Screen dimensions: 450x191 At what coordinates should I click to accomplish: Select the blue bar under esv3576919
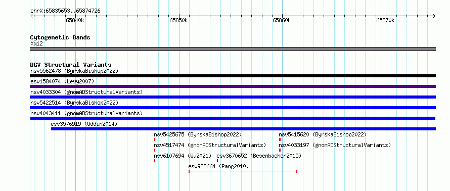click(243, 129)
